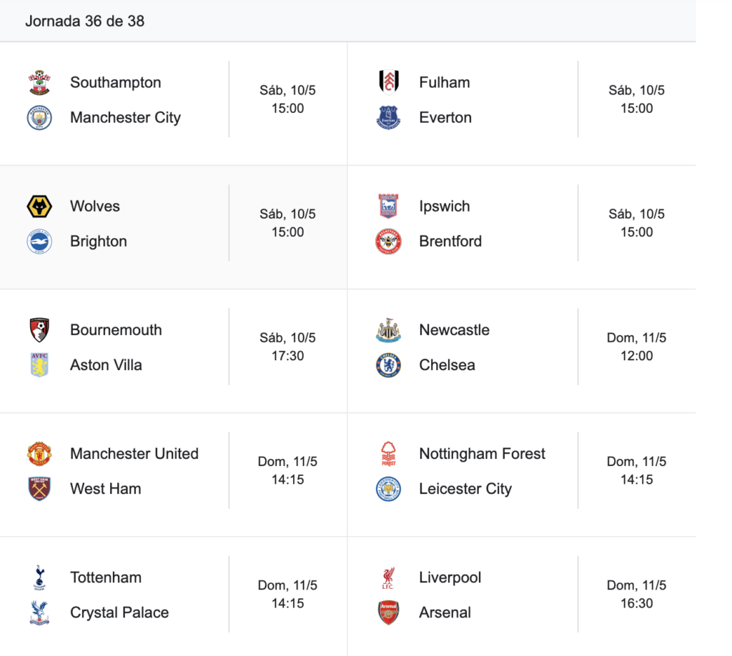
Task: Click the Leicester City team name
Action: [x=465, y=489]
